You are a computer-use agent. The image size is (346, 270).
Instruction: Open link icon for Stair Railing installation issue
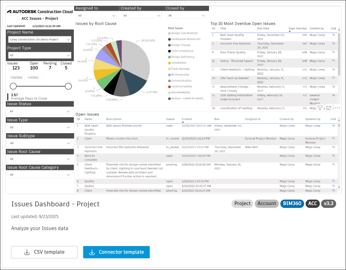click(x=333, y=95)
